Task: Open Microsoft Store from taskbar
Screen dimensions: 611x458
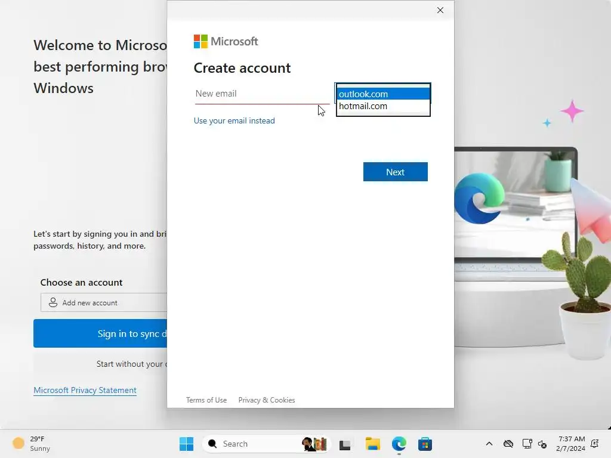Action: pyautogui.click(x=425, y=444)
